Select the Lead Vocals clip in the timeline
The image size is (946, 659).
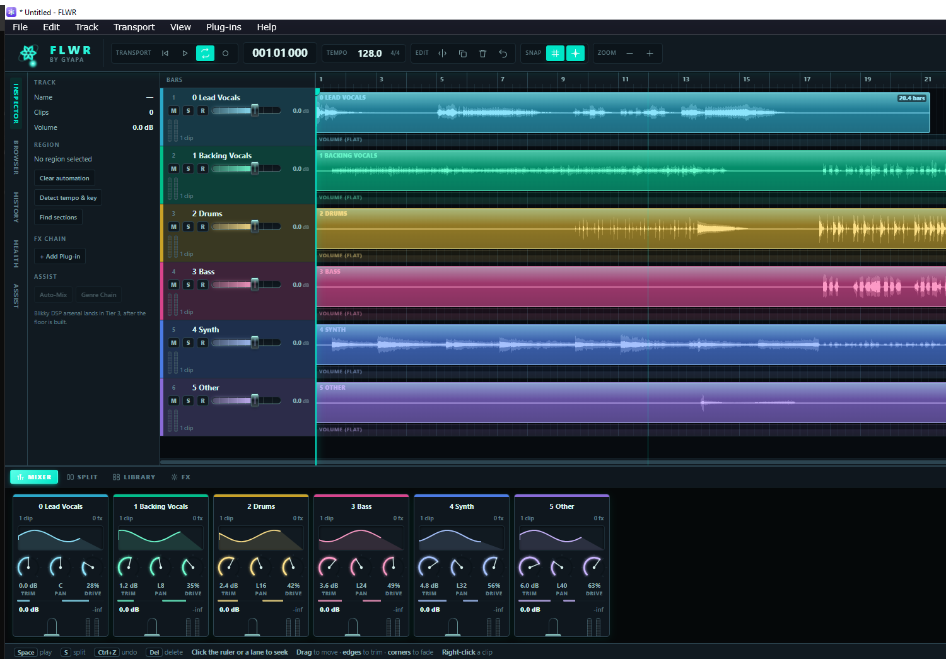point(623,113)
